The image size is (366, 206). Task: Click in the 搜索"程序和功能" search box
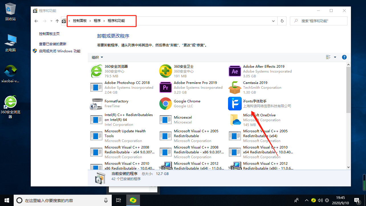coord(319,21)
